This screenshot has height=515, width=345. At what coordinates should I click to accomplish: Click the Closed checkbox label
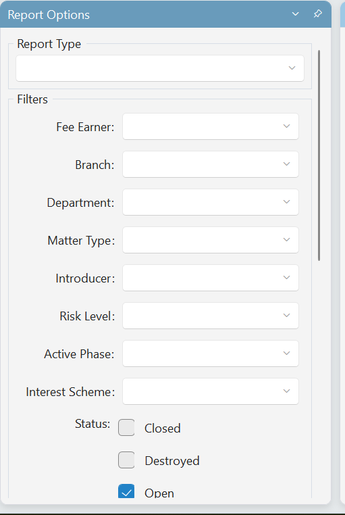point(163,428)
